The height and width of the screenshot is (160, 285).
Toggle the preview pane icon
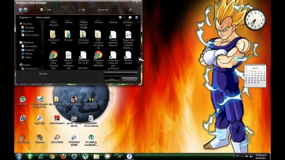pyautogui.click(x=130, y=17)
